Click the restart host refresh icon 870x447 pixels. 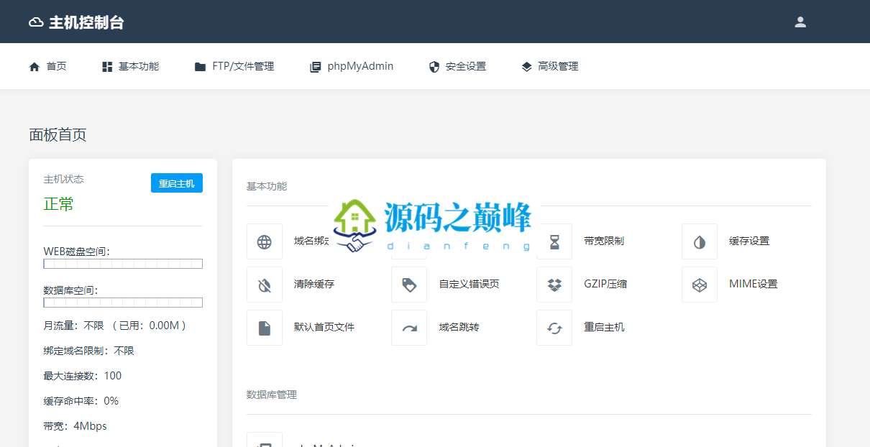[x=554, y=328]
